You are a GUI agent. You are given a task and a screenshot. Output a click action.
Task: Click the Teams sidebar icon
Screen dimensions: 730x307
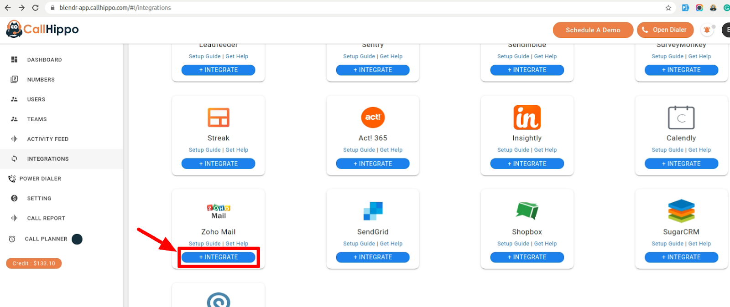pos(14,119)
